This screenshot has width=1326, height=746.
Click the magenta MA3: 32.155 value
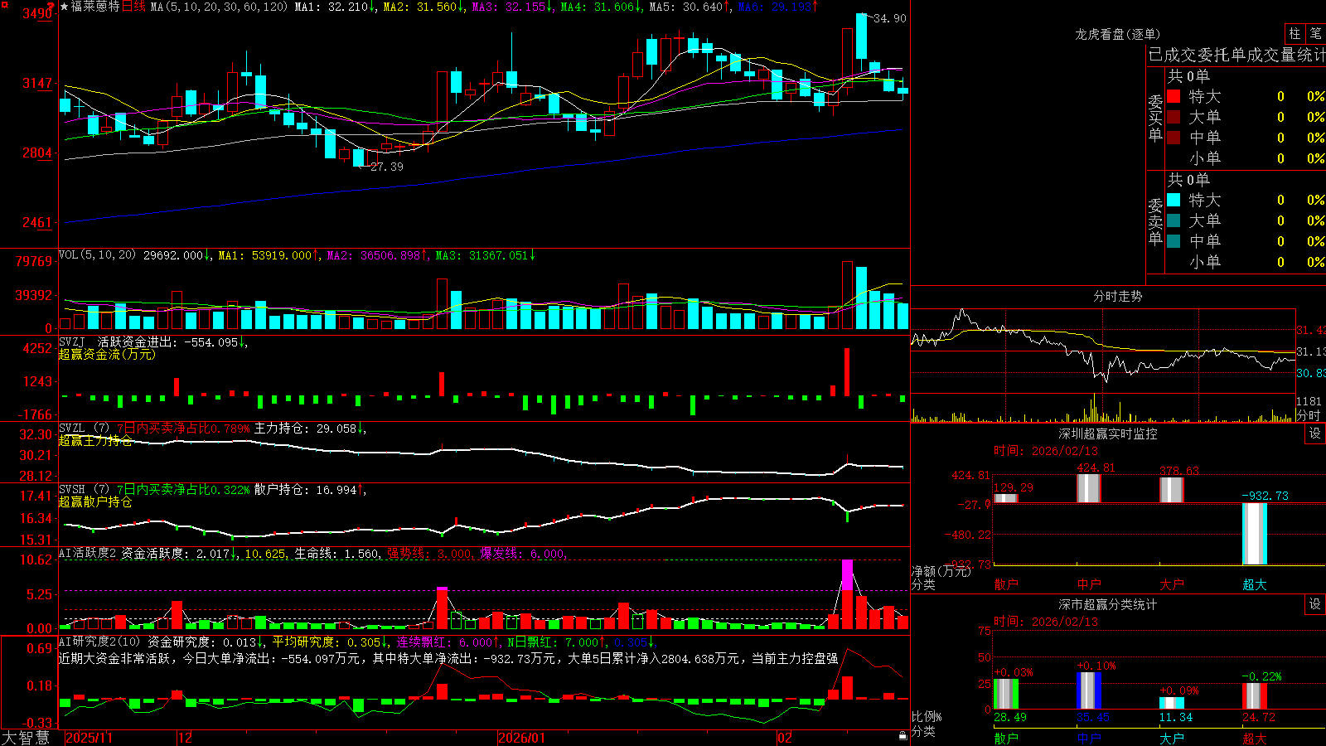point(512,7)
